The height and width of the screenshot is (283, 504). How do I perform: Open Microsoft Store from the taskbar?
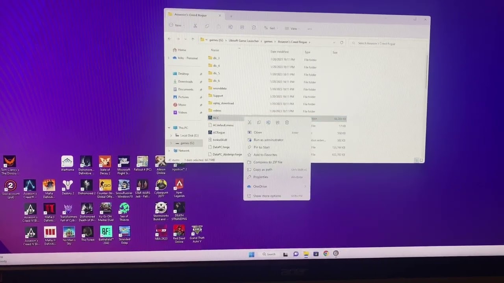[x=316, y=254]
